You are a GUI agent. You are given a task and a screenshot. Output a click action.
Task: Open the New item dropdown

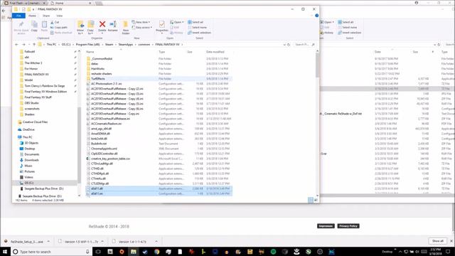[141, 22]
